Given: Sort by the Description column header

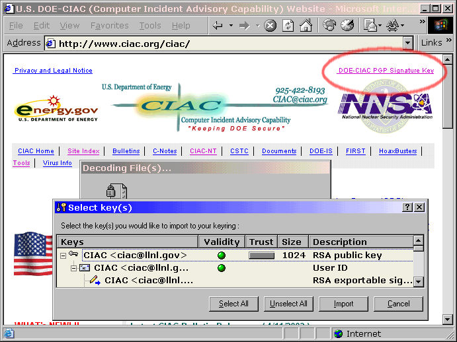Looking at the screenshot, I should (361, 242).
